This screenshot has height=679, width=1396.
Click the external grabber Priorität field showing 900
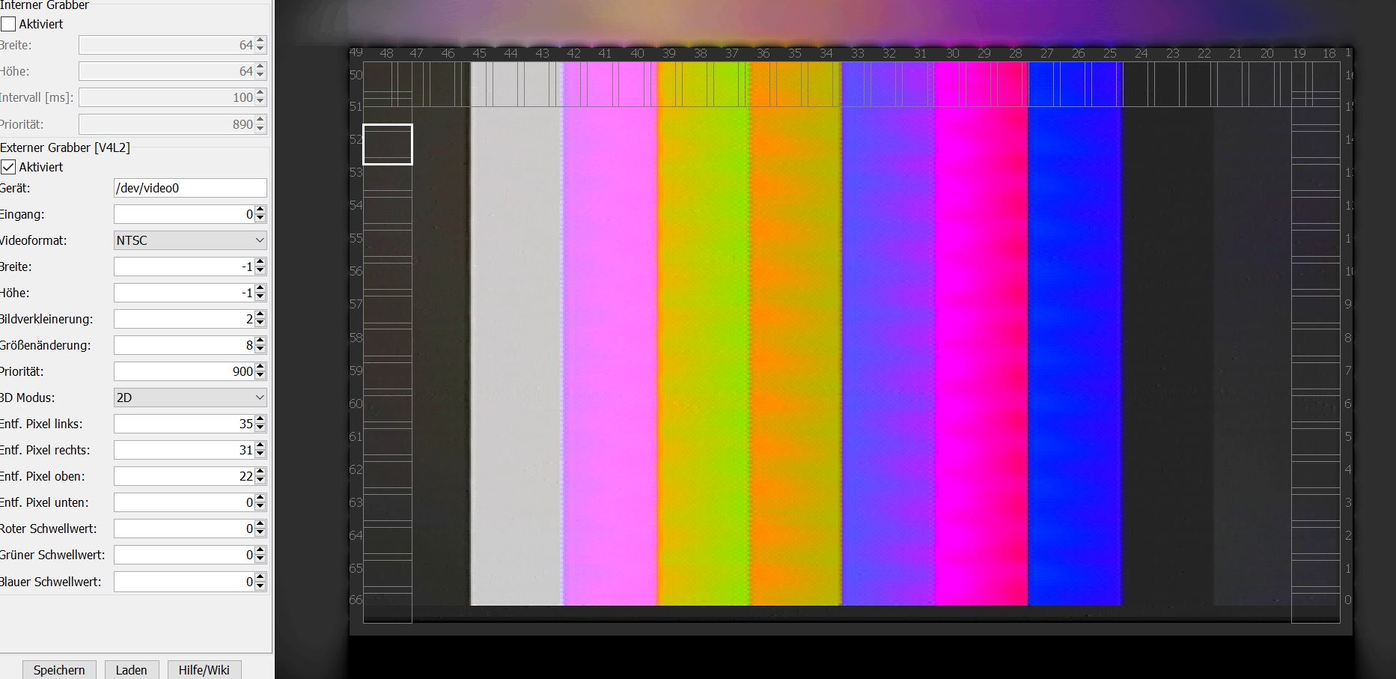coord(184,371)
